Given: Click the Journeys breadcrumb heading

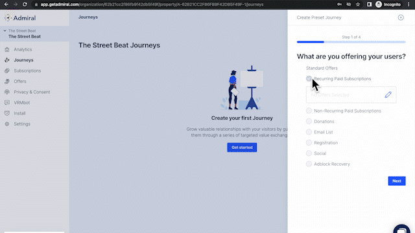Looking at the screenshot, I should [x=88, y=17].
